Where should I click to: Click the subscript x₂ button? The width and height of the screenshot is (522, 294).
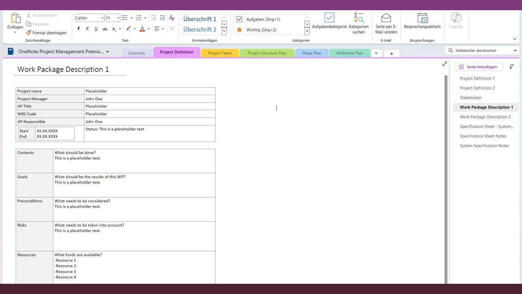pos(114,29)
